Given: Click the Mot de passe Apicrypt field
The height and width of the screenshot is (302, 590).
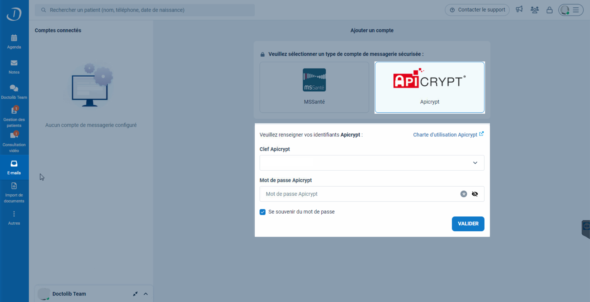Looking at the screenshot, I should coord(359,194).
